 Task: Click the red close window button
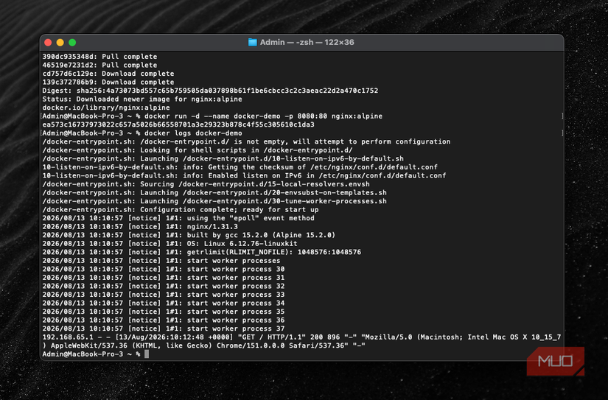coord(48,42)
